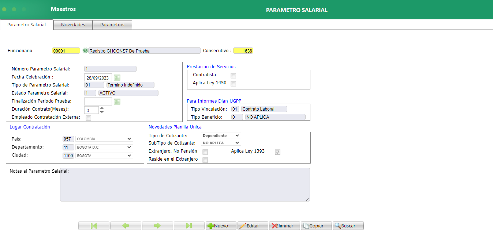
Task: Switch to the Parametro Salarial tab
Action: (x=27, y=25)
